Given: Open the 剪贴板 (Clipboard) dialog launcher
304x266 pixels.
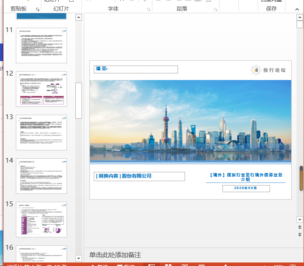Looking at the screenshot, I should click(37, 10).
